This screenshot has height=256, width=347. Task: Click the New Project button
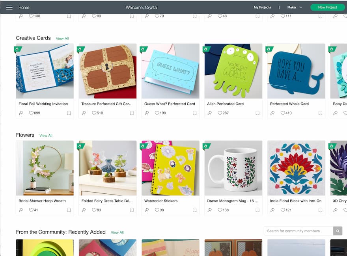[328, 7]
